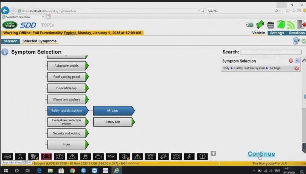The width and height of the screenshot is (306, 174).
Task: Click the engine check warning icon
Action: point(98,157)
